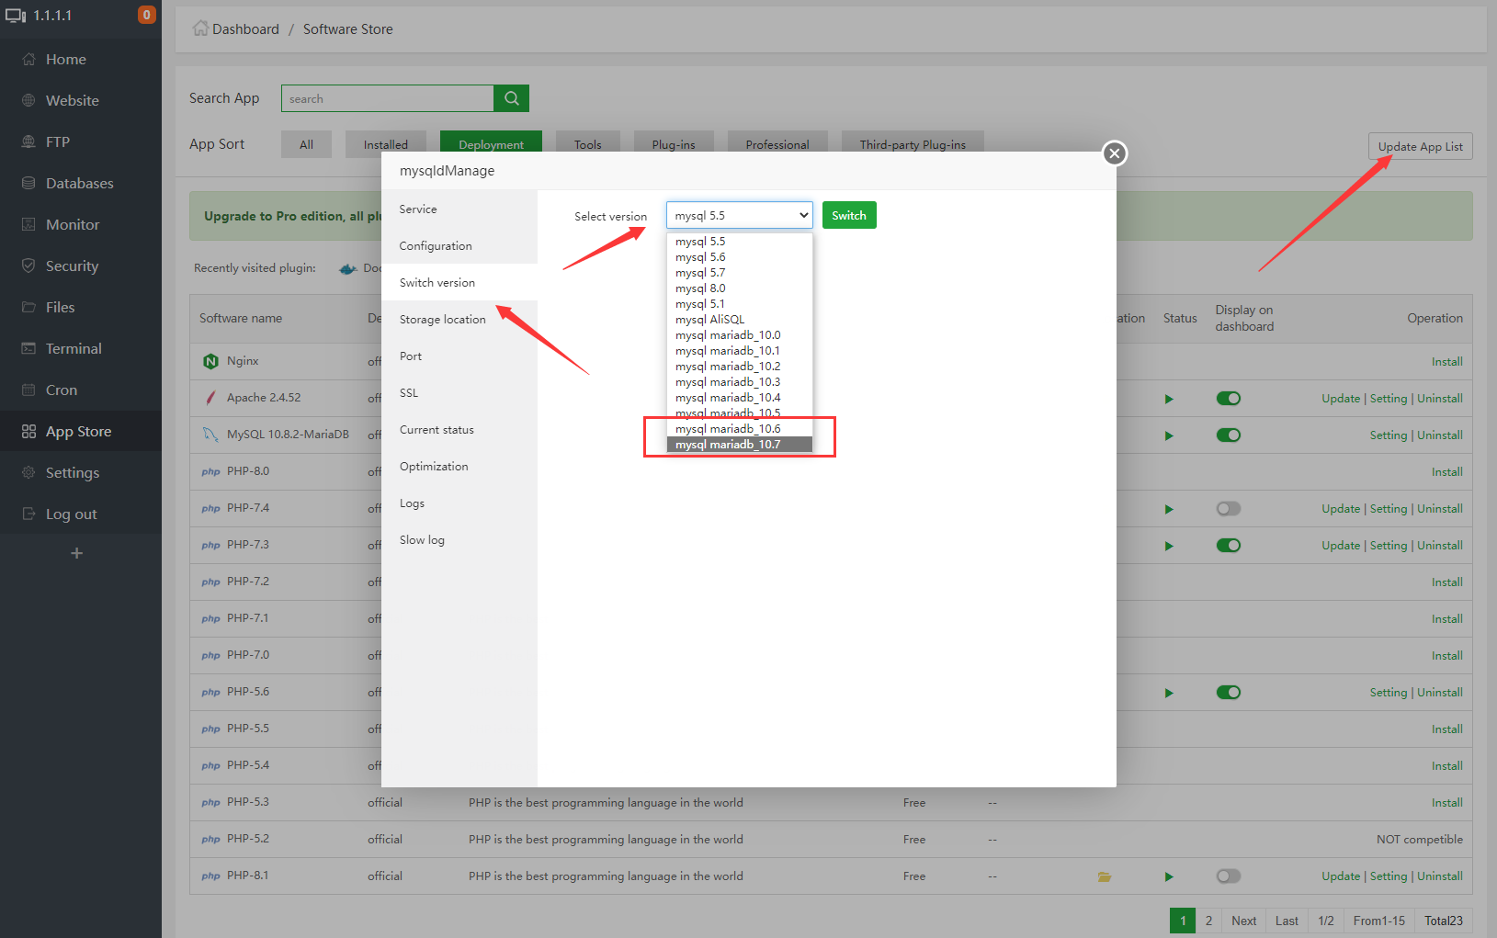The height and width of the screenshot is (938, 1497).
Task: Open Databases from the sidebar
Action: (x=80, y=184)
